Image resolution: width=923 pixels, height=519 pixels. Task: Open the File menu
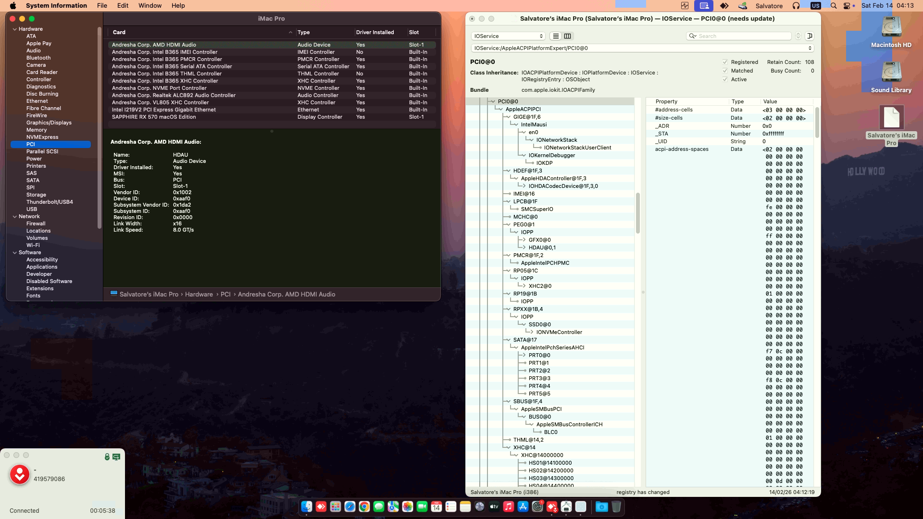coord(102,6)
